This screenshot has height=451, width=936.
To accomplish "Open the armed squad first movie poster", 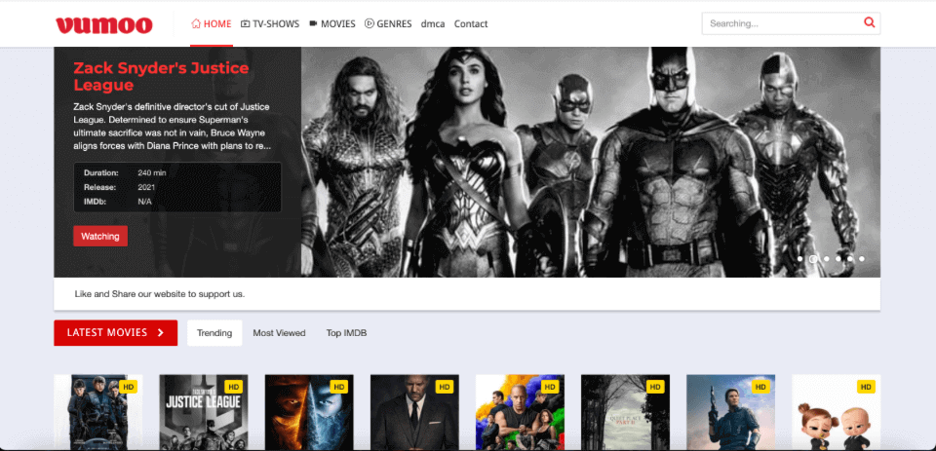I will click(x=97, y=412).
